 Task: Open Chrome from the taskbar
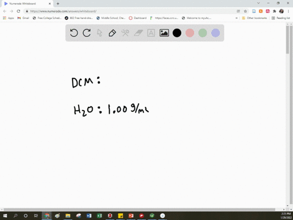click(47, 216)
